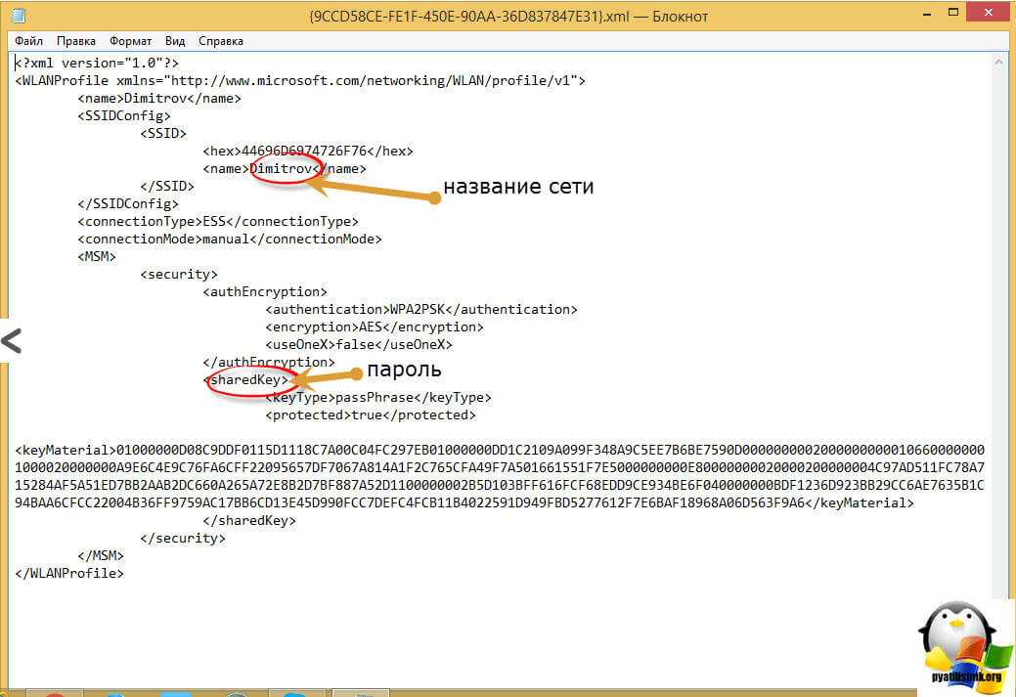Go to previous image with left chevron
This screenshot has height=697, width=1016.
[x=11, y=341]
